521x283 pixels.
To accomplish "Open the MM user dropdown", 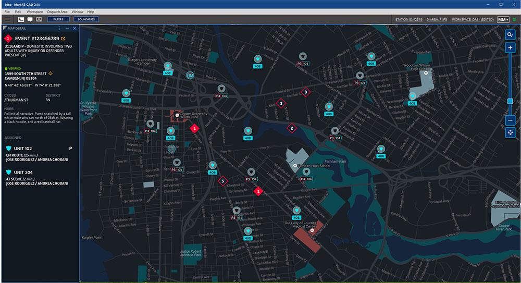I will 503,19.
